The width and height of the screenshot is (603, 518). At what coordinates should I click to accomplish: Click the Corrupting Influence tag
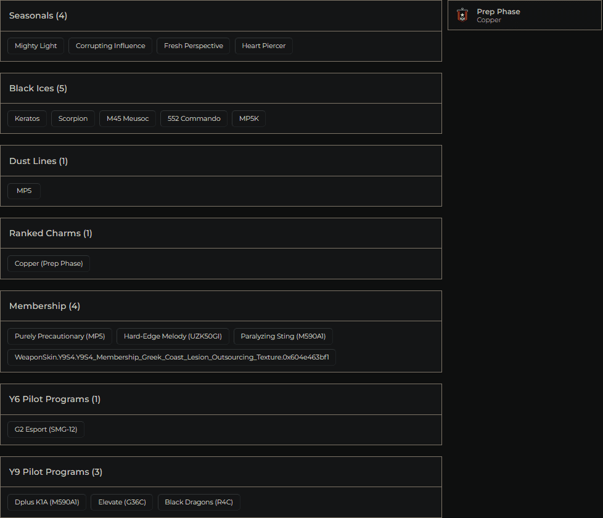pos(110,46)
